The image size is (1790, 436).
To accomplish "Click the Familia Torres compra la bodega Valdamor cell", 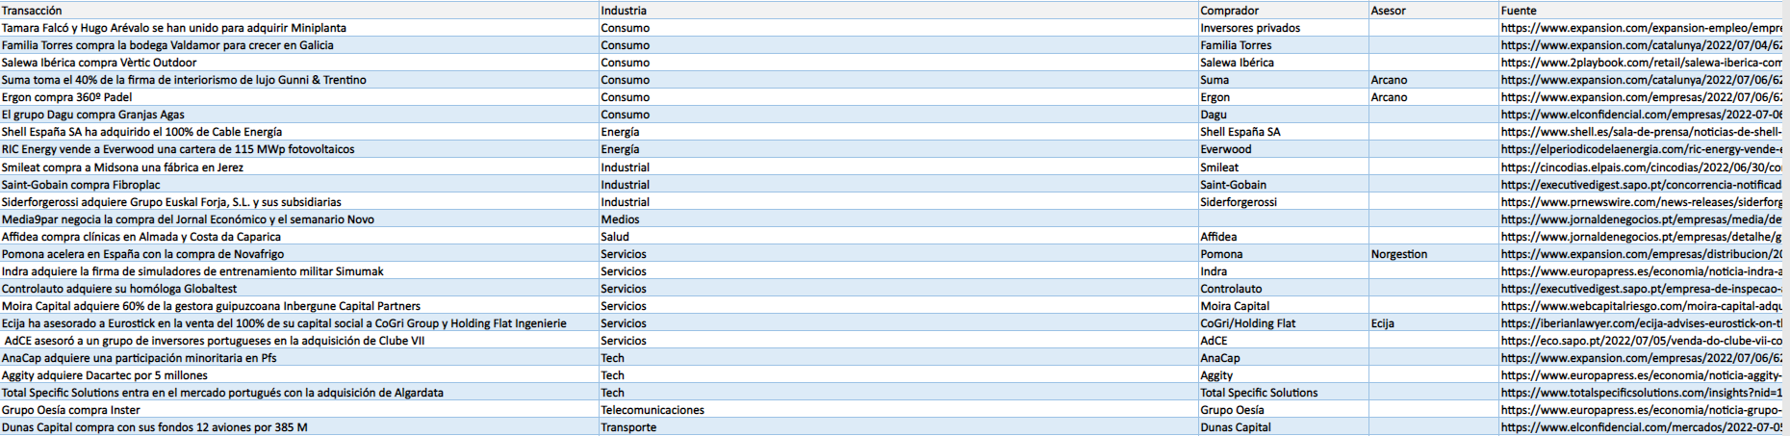I will pyautogui.click(x=299, y=45).
